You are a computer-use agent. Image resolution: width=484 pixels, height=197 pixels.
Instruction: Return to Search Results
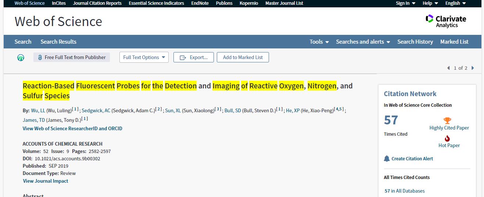[x=58, y=41]
